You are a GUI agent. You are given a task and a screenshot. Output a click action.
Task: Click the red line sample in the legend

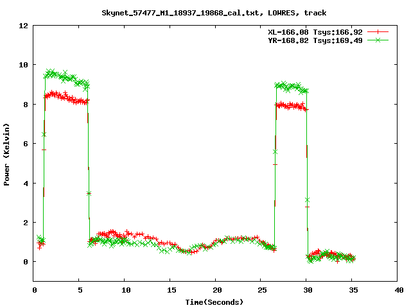click(x=378, y=32)
